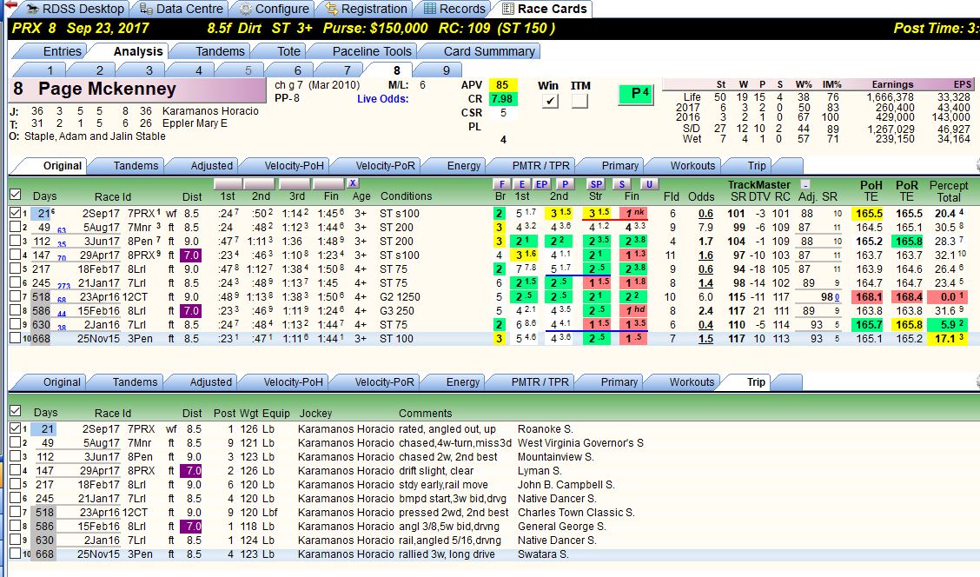The height and width of the screenshot is (577, 980).
Task: Click the yellow 165.5 PoH TE cell
Action: pyautogui.click(x=870, y=213)
